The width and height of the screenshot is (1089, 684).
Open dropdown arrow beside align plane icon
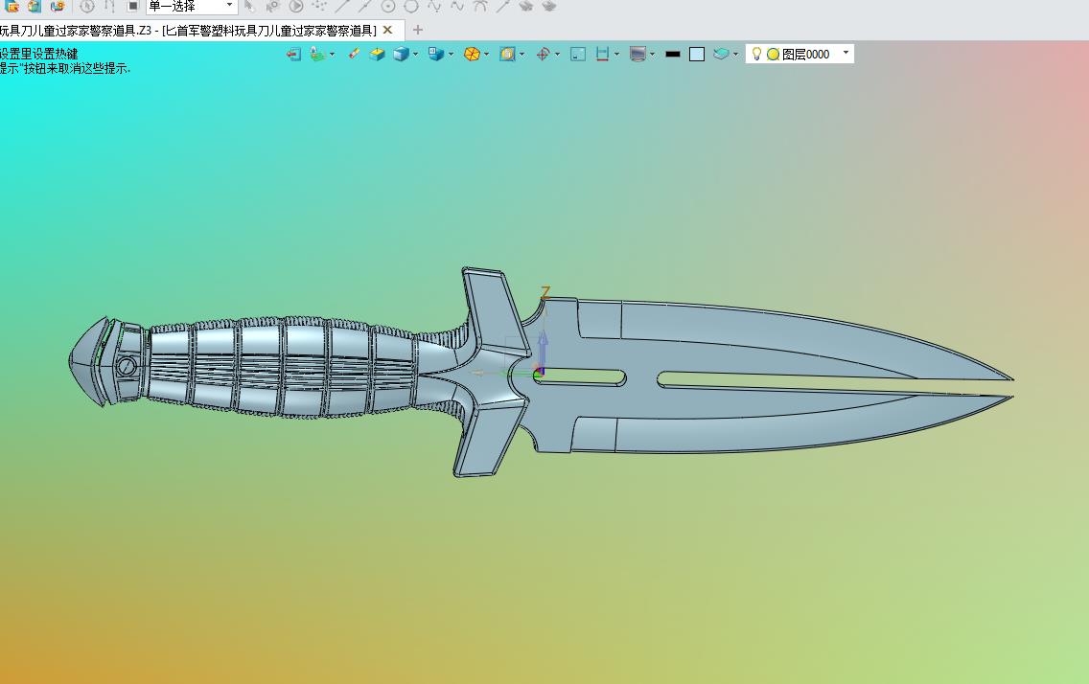[332, 54]
